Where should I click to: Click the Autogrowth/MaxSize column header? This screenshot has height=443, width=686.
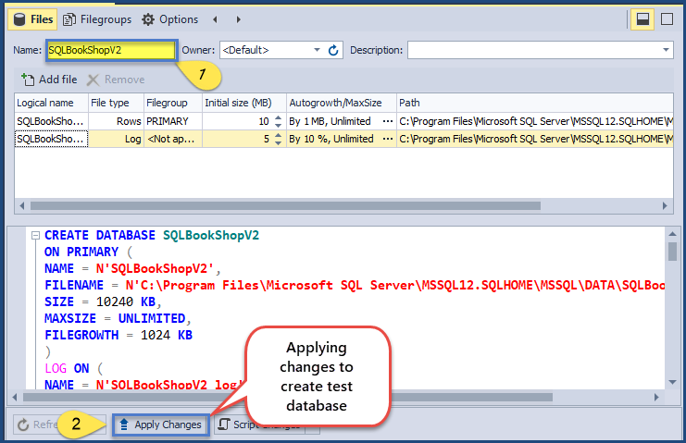point(342,103)
